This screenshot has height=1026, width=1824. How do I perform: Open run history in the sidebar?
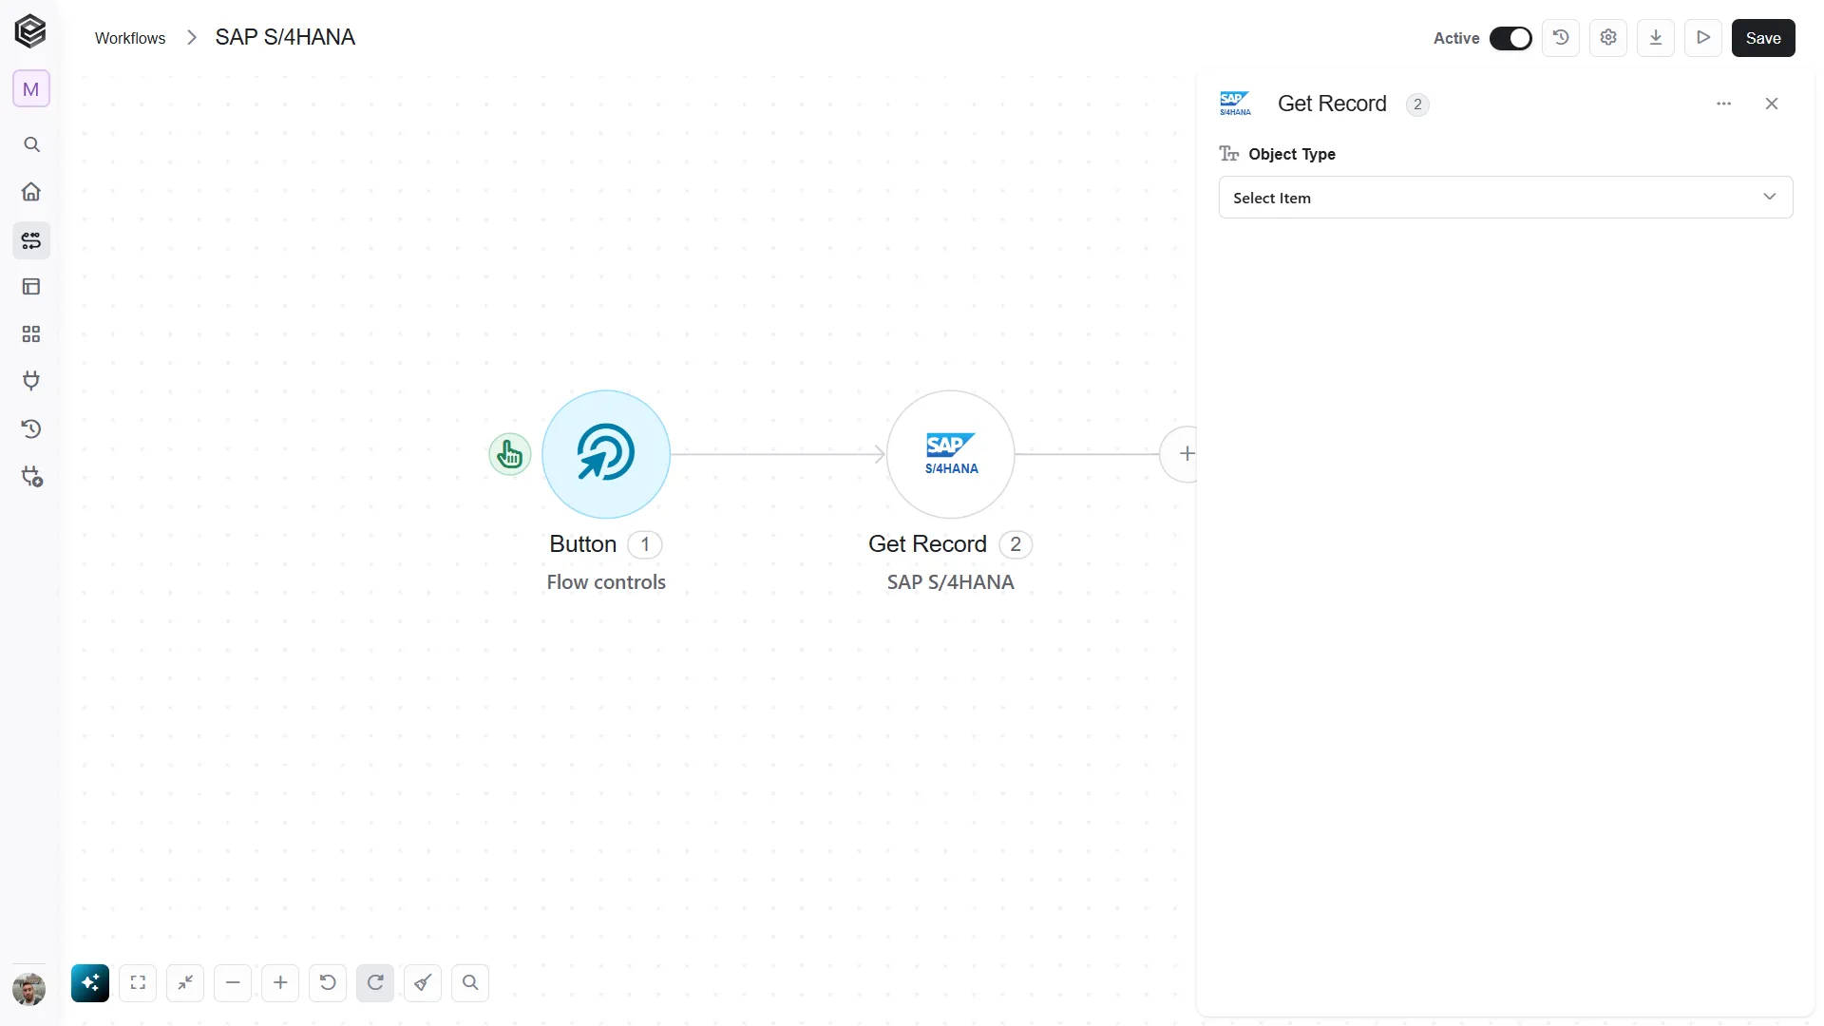31,429
